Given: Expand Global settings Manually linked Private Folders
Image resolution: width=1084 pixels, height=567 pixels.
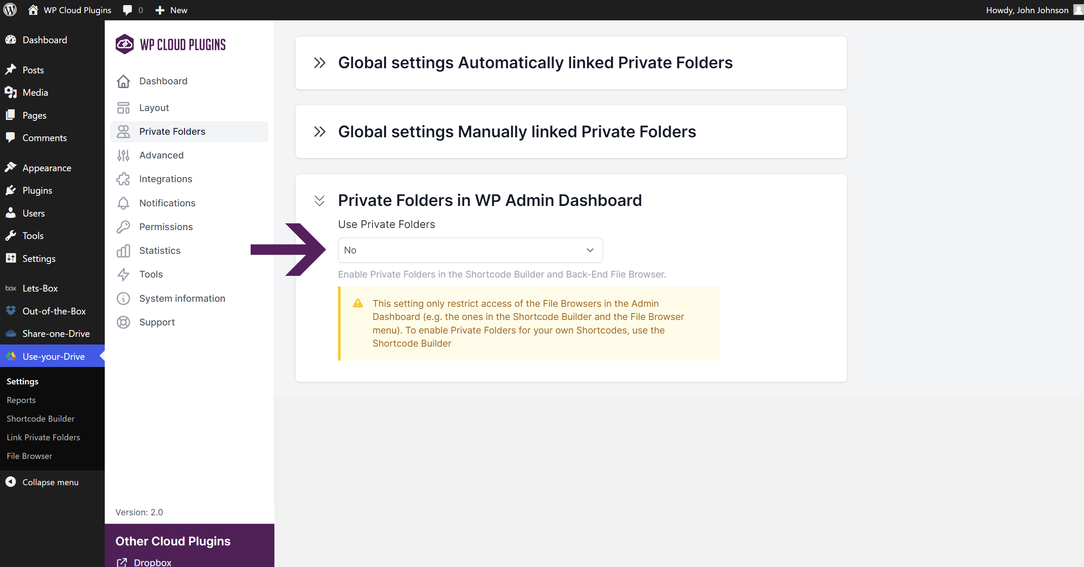Looking at the screenshot, I should click(320, 132).
